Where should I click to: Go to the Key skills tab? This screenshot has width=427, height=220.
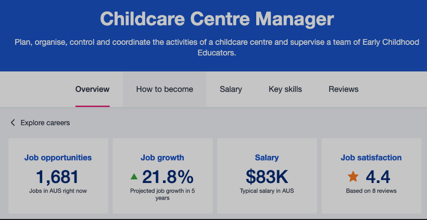coord(285,89)
